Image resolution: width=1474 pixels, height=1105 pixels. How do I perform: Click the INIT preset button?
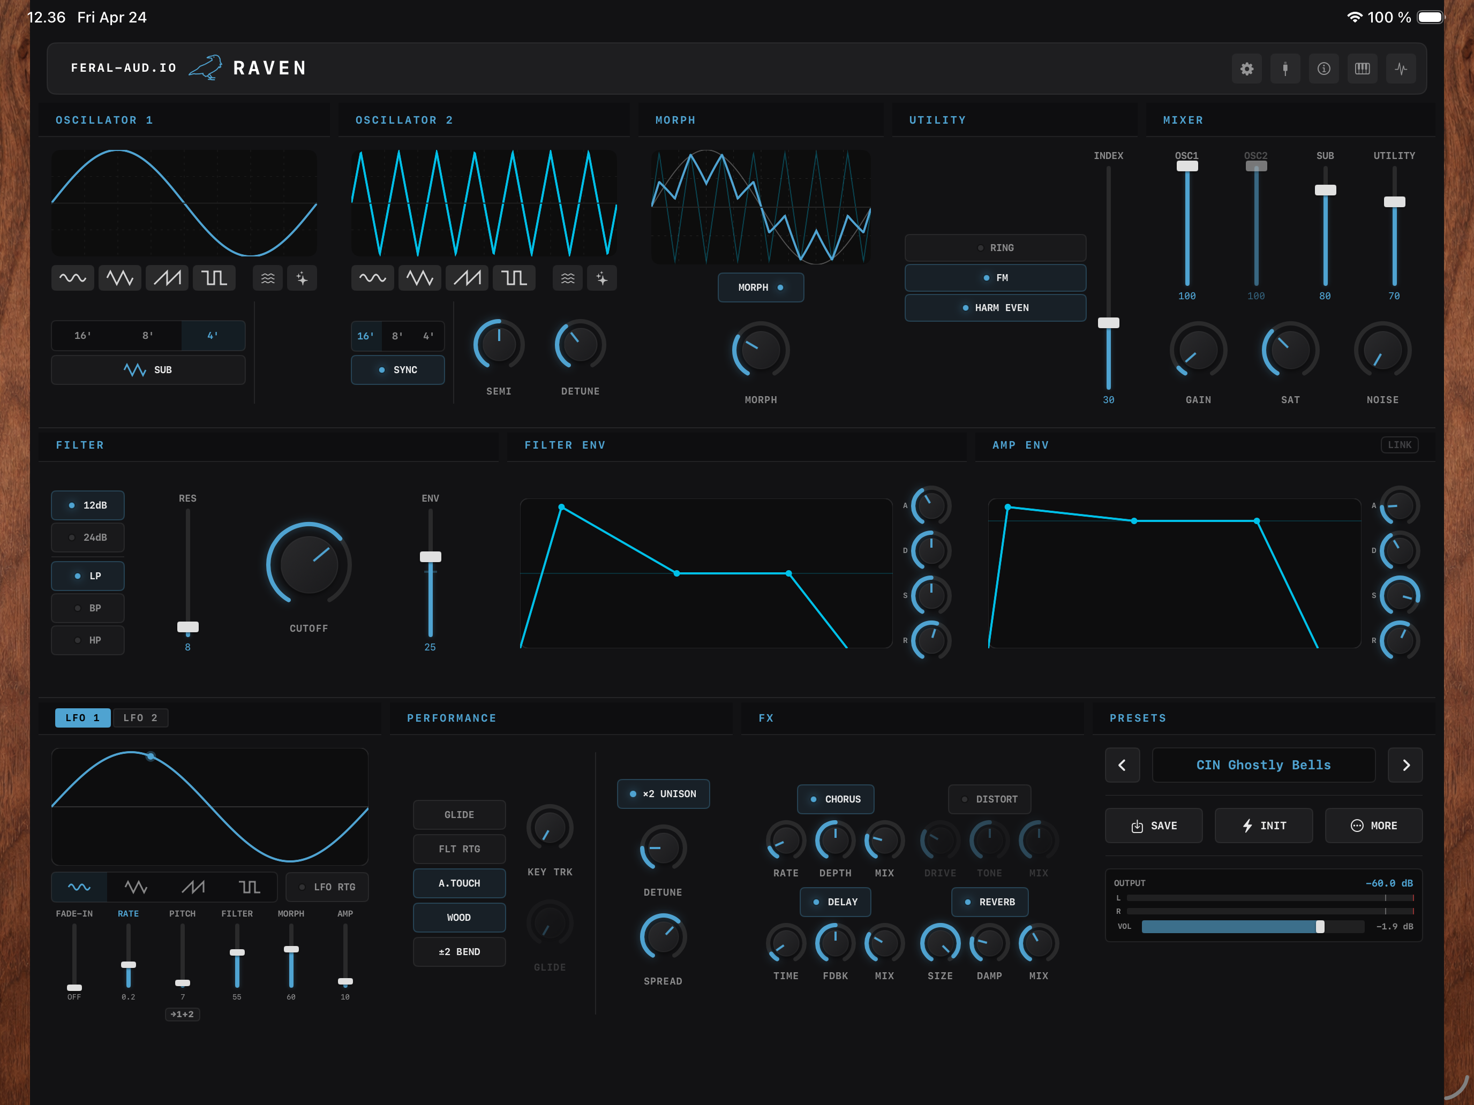coord(1264,826)
